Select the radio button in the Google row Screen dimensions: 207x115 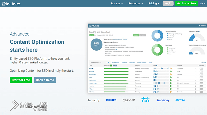tap(196, 72)
